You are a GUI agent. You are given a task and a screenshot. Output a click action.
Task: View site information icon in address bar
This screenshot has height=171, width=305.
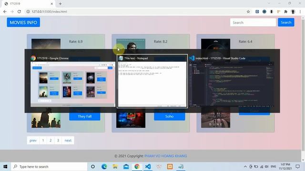(28, 11)
